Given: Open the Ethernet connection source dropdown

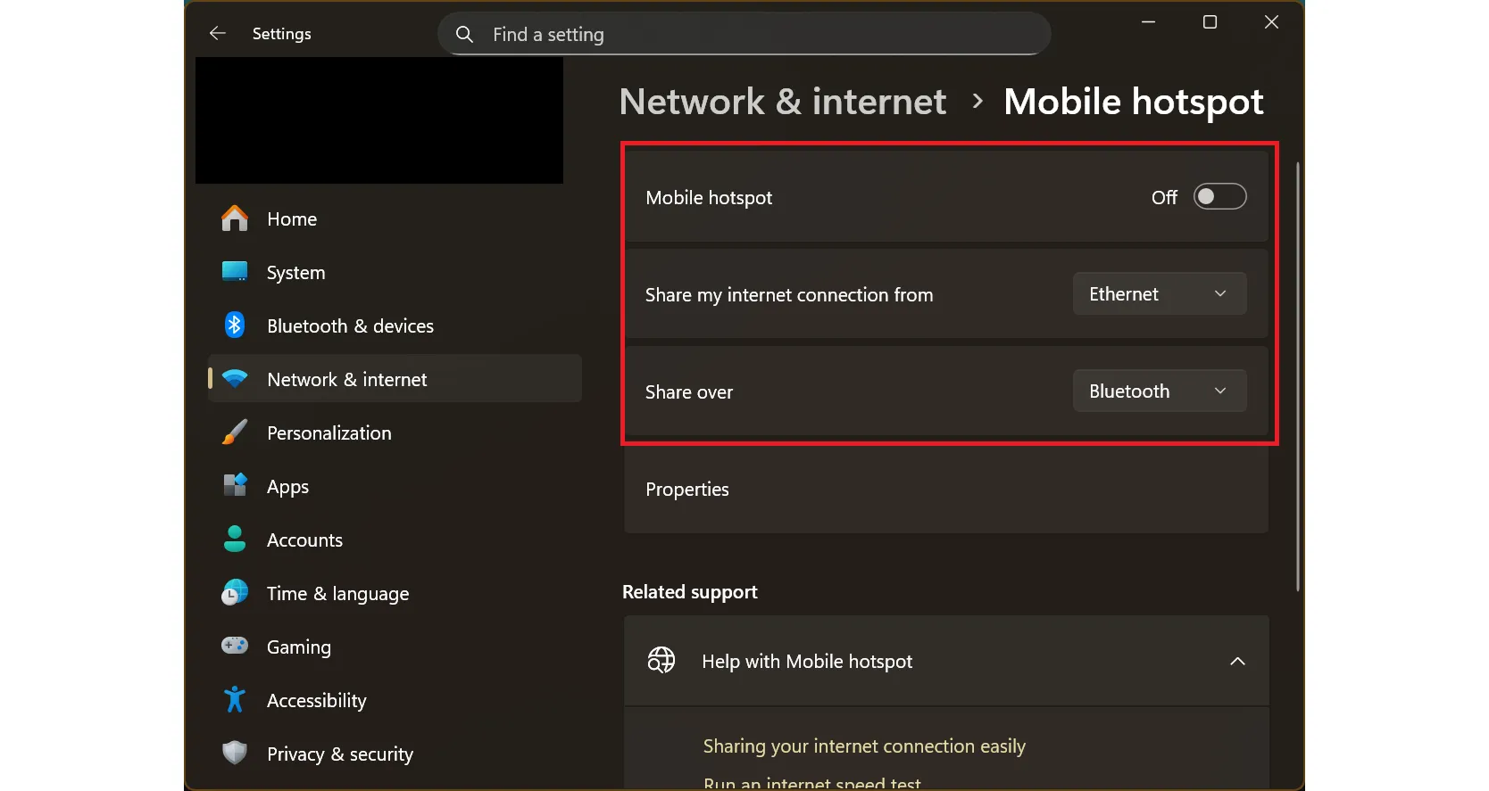Looking at the screenshot, I should (x=1159, y=294).
